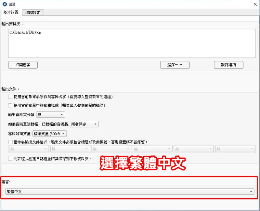Open the 專輯封面質量 dropdown

[x=50, y=134]
